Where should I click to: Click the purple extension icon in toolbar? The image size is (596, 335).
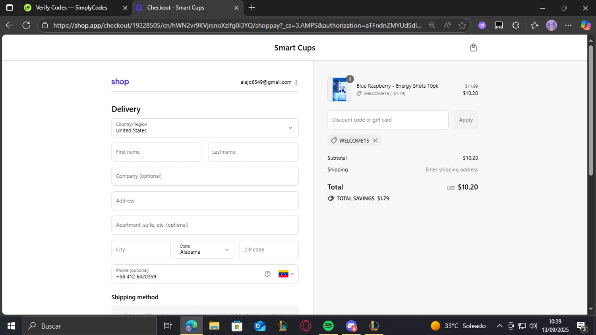[482, 25]
